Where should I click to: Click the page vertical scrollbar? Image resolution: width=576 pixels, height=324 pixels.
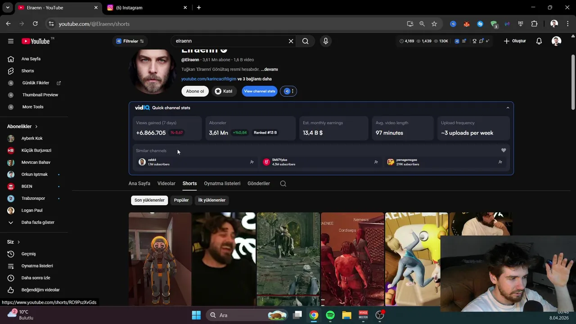pyautogui.click(x=573, y=82)
